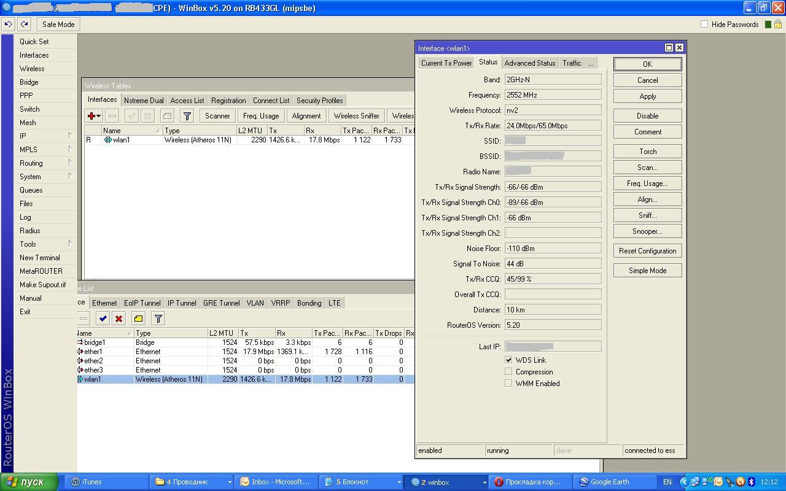This screenshot has height=491, width=786.
Task: Click the filter funnel icon in Wireless Tables
Action: click(187, 116)
